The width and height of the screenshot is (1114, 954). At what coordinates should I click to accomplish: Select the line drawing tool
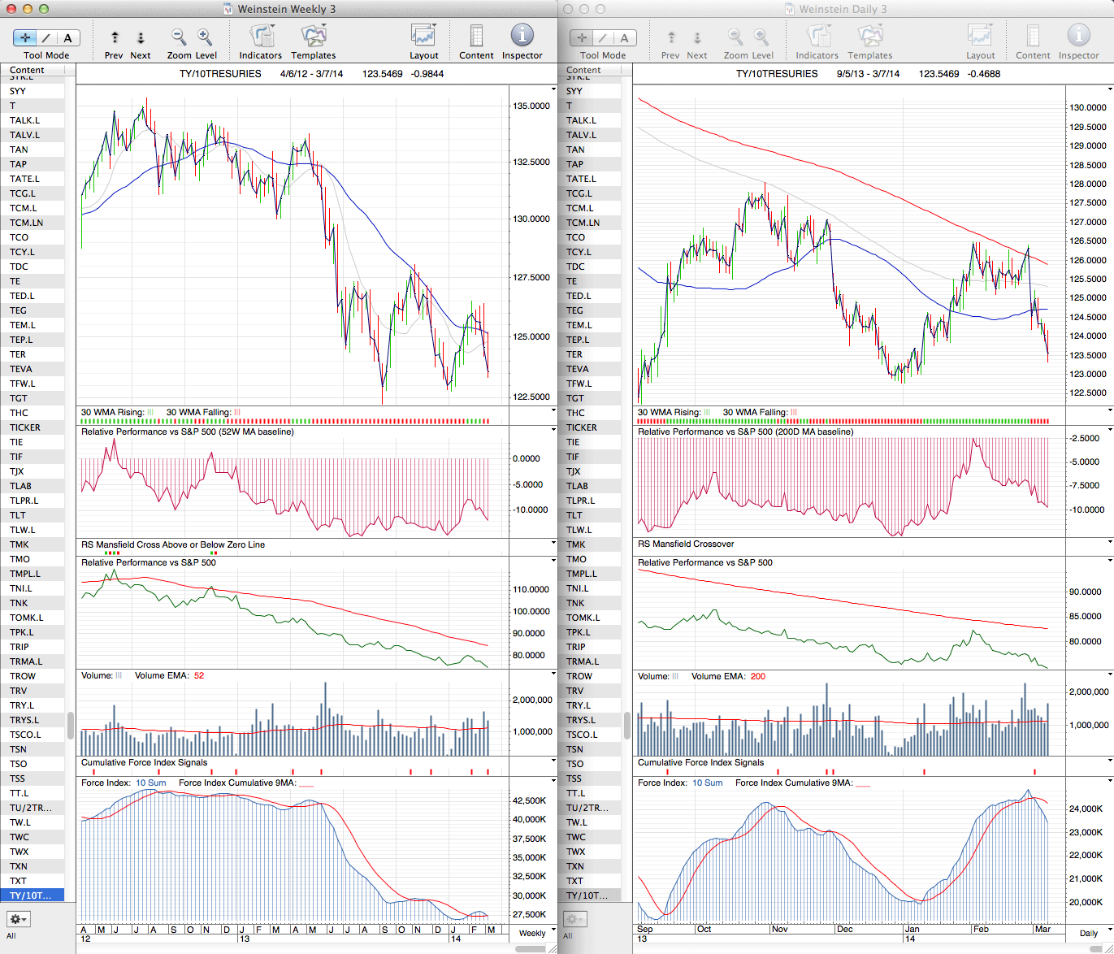click(46, 37)
